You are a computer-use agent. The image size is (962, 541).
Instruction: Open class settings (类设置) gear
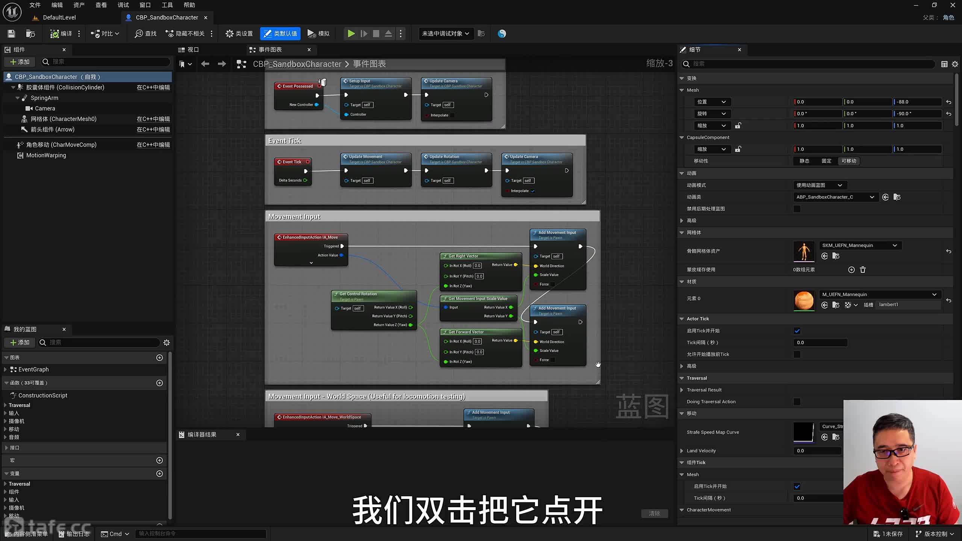(229, 34)
